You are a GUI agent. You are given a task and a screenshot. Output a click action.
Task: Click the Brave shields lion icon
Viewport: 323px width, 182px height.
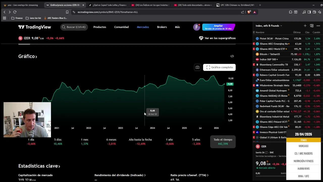coord(249,12)
